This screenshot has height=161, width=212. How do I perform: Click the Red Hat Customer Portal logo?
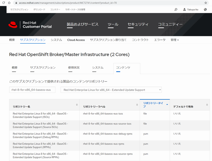tap(30, 25)
